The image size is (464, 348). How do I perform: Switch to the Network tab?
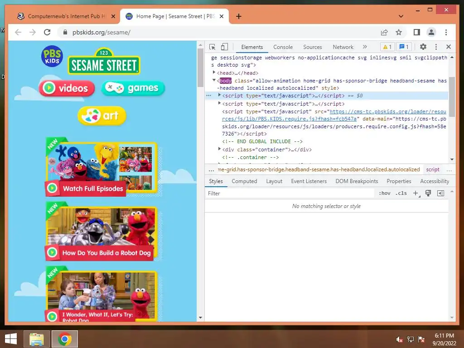(343, 47)
